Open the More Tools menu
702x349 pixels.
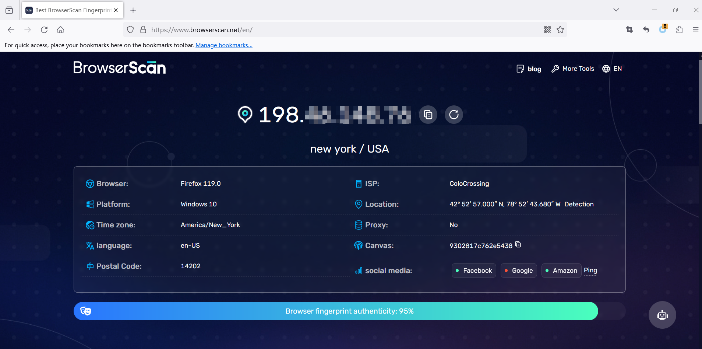point(572,69)
